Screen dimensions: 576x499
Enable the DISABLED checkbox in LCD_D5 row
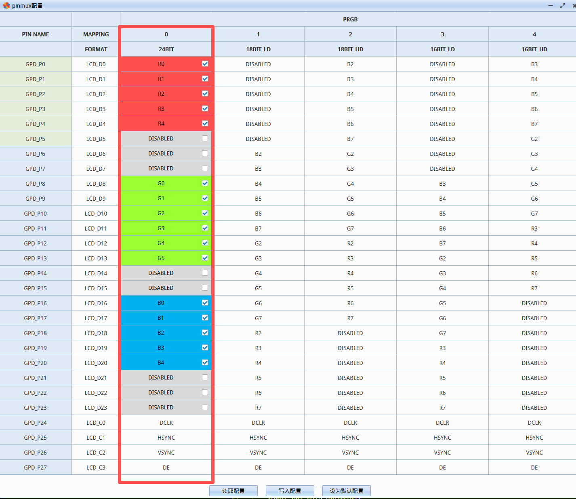pyautogui.click(x=205, y=138)
